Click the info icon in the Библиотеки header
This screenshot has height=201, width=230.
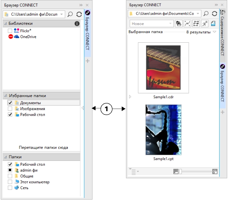tap(77, 24)
